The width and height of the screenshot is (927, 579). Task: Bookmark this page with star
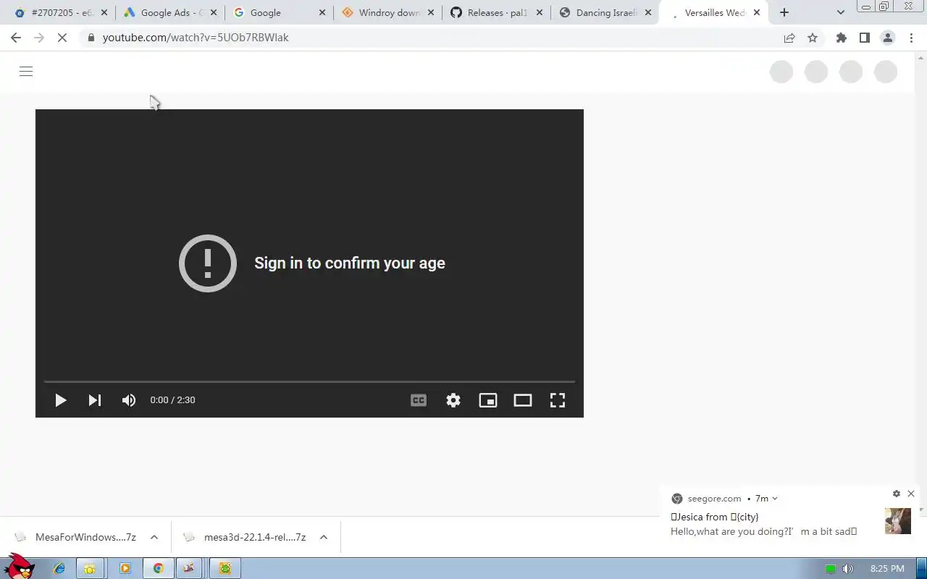(813, 38)
